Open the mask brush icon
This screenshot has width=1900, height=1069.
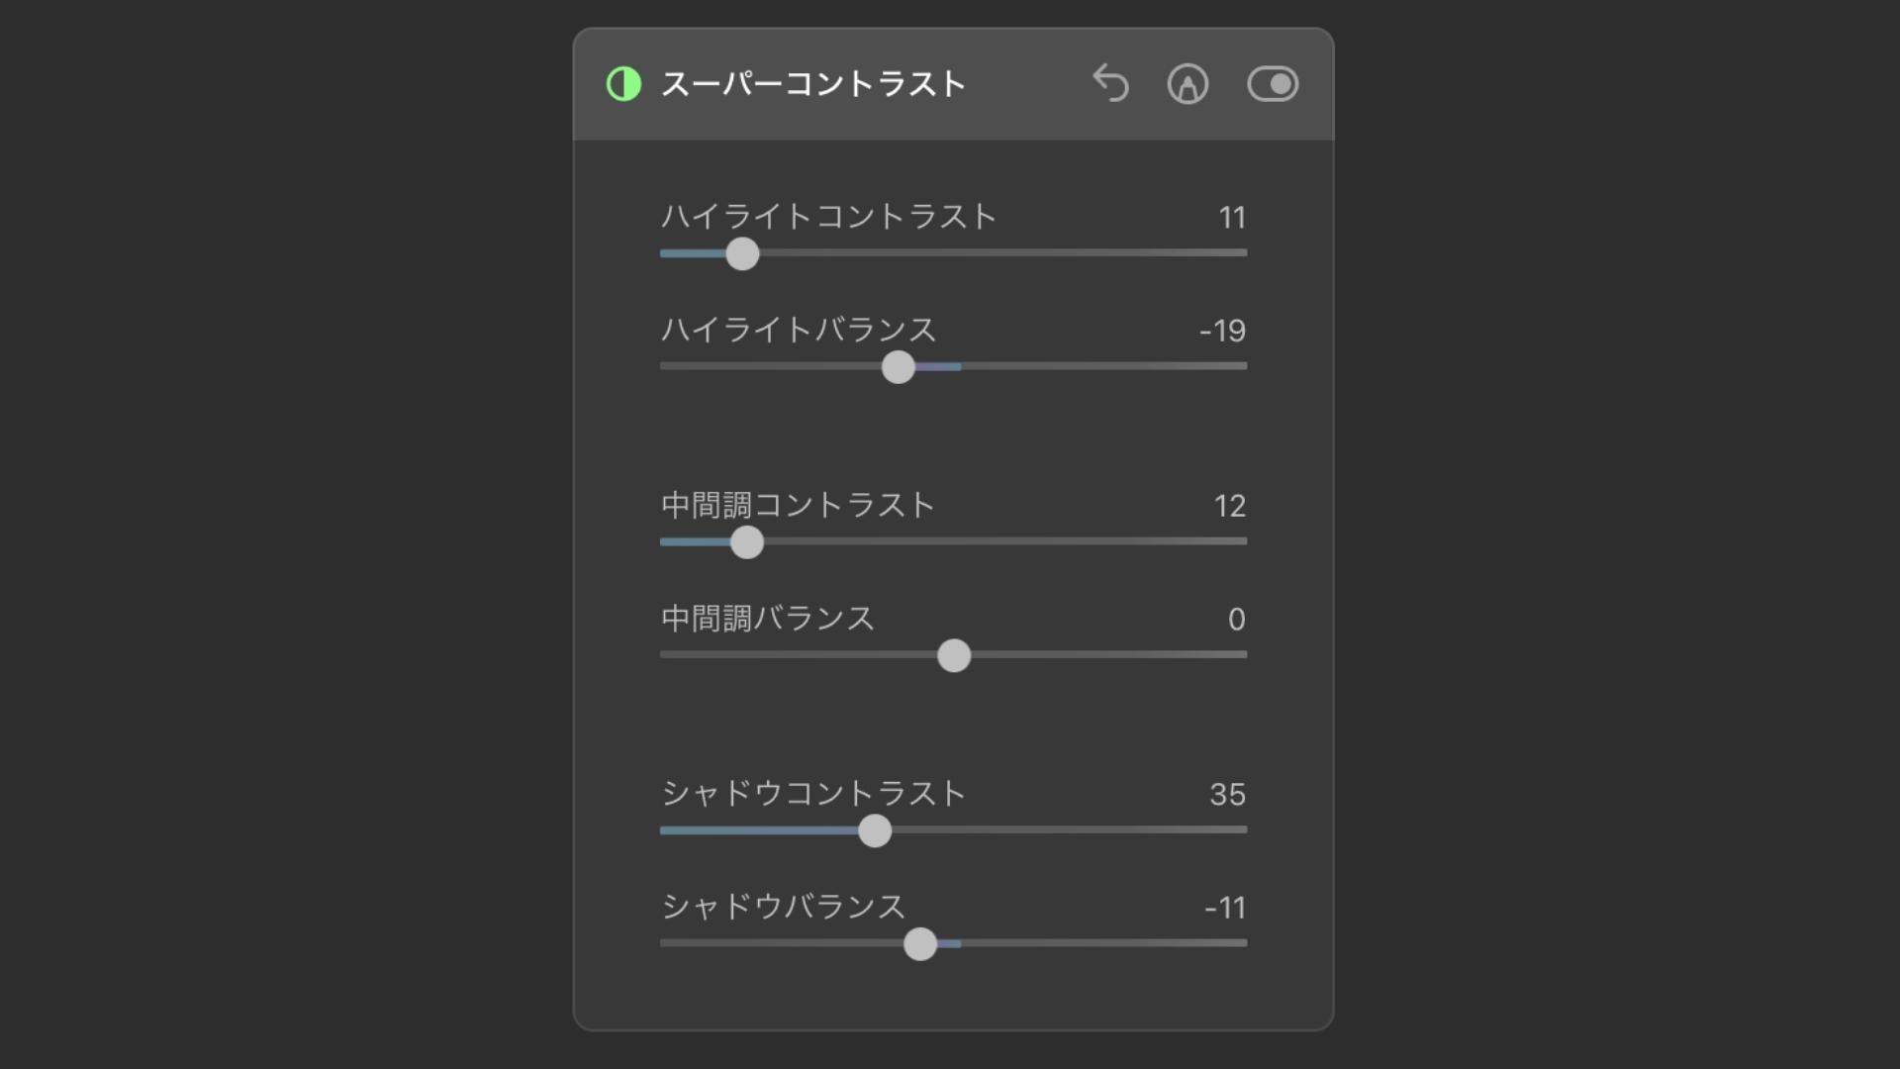[1187, 84]
